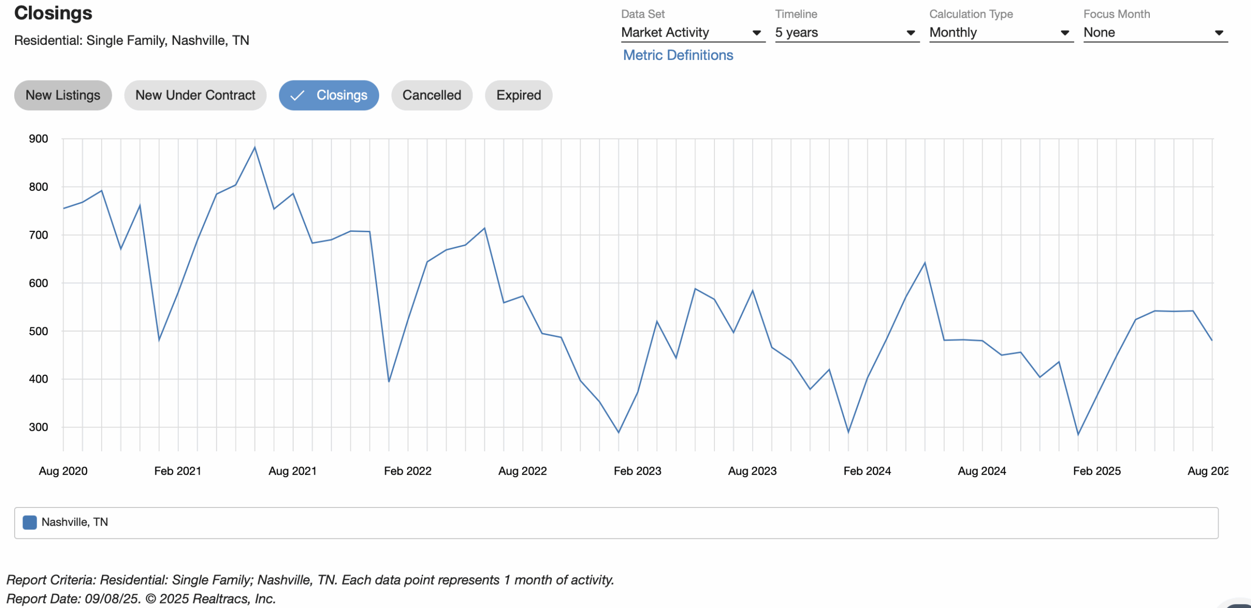Click the Calculation Type caret icon
This screenshot has height=608, width=1251.
coord(1065,33)
